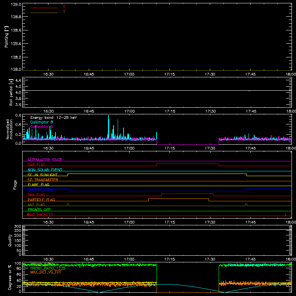Click the tallest cyan modulation spike near 16:52
Screen dimensions: 296x296
pos(108,127)
